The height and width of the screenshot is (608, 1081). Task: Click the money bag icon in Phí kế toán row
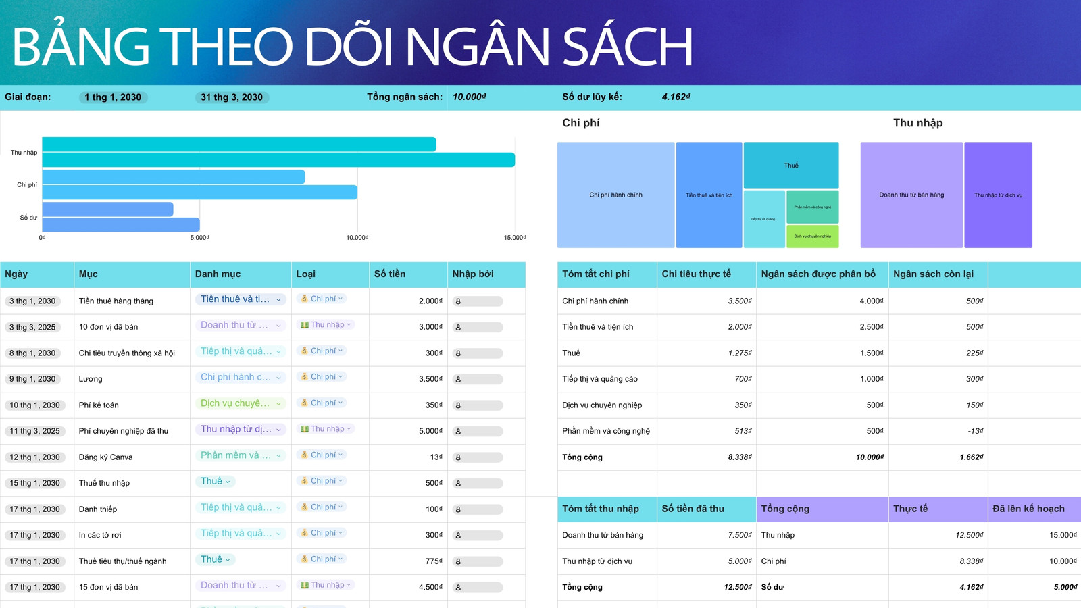coord(305,403)
